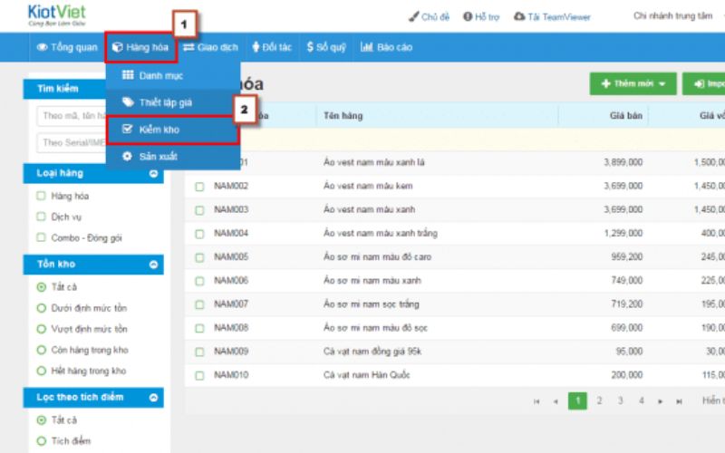Viewport: 725px width, 453px height.
Task: Open the Báo cáo reports menu
Action: pos(386,47)
